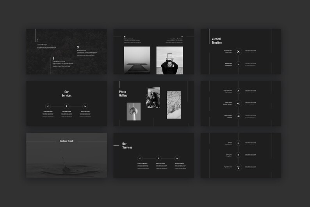Select the cracked earth photo in Photo Gallery
The image size is (310, 207).
[x=174, y=105]
